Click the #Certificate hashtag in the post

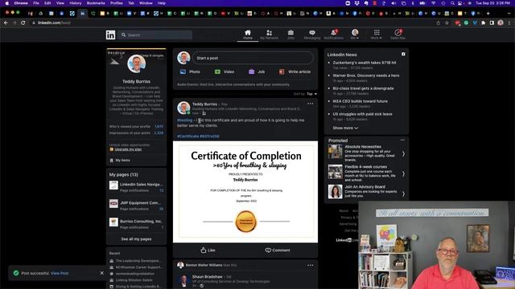187,136
